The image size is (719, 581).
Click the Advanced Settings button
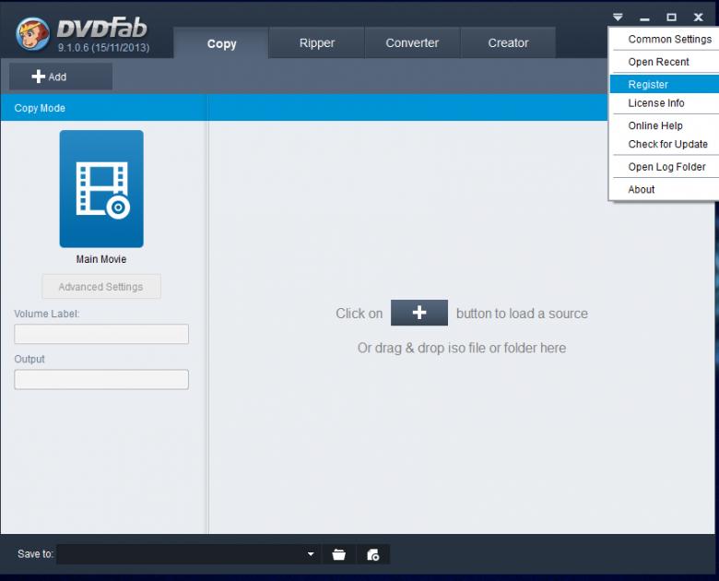pos(101,287)
